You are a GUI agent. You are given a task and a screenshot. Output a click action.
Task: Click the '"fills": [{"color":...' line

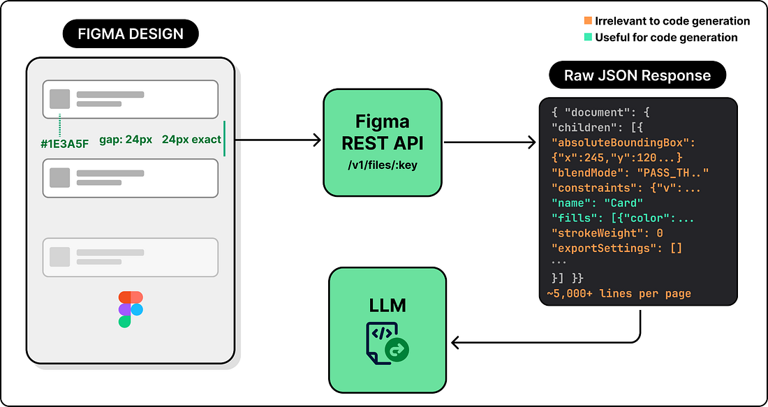click(623, 218)
